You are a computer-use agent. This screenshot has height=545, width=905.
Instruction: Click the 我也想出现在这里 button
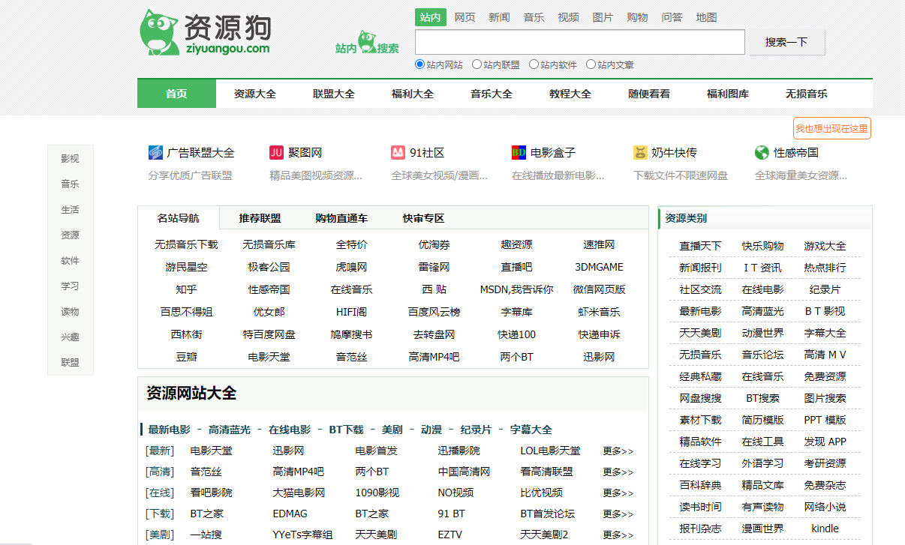tap(832, 128)
